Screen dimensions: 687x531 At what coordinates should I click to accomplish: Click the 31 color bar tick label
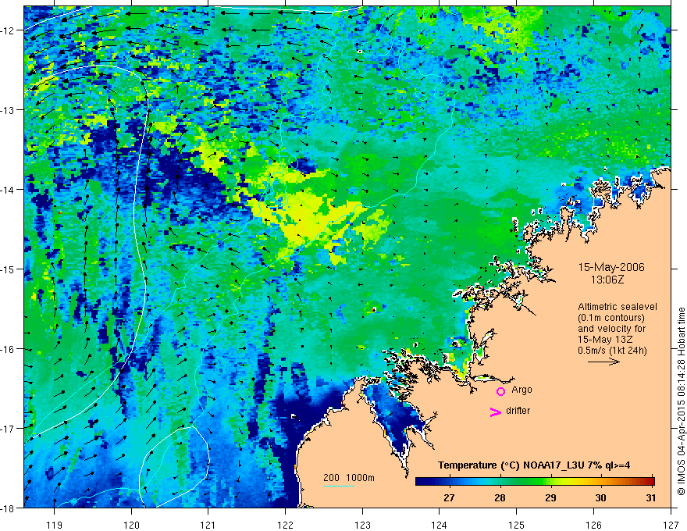coord(651,497)
